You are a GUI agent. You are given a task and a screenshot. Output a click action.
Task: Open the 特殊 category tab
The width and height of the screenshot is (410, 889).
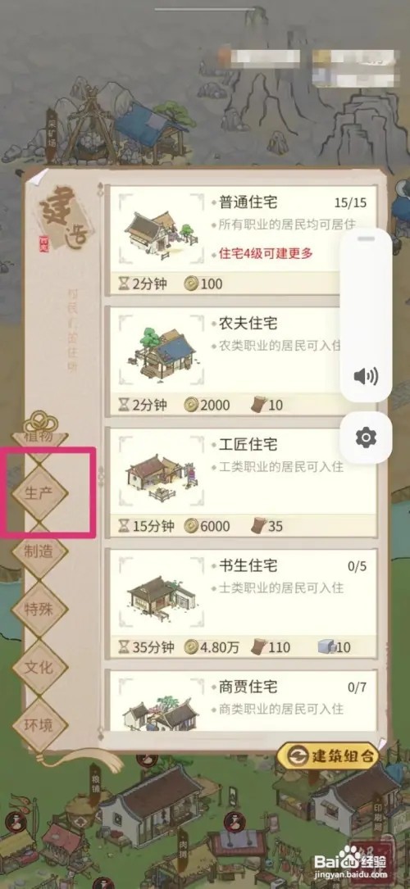39,610
